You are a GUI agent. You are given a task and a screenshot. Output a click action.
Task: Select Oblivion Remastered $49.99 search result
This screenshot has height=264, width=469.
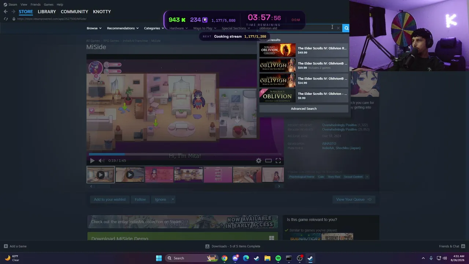click(x=303, y=50)
